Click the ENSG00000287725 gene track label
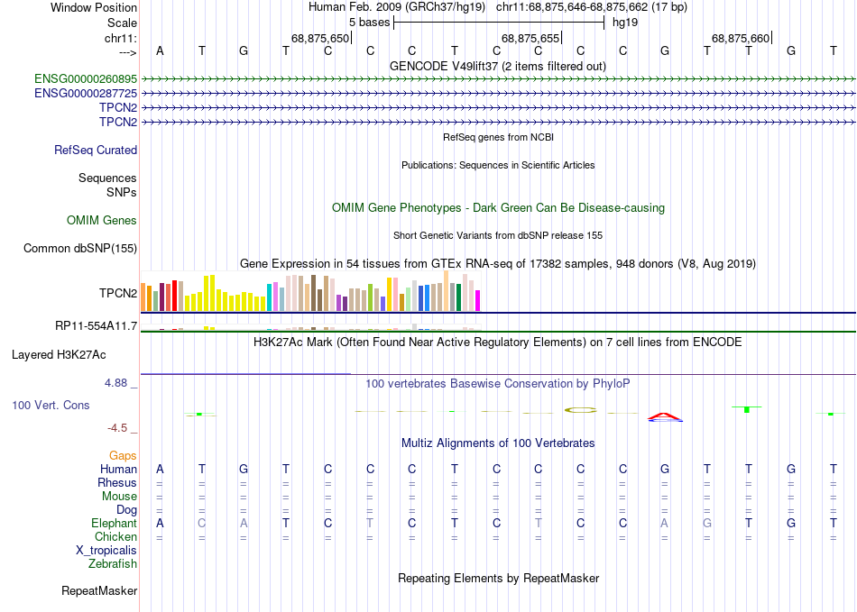 pyautogui.click(x=86, y=94)
